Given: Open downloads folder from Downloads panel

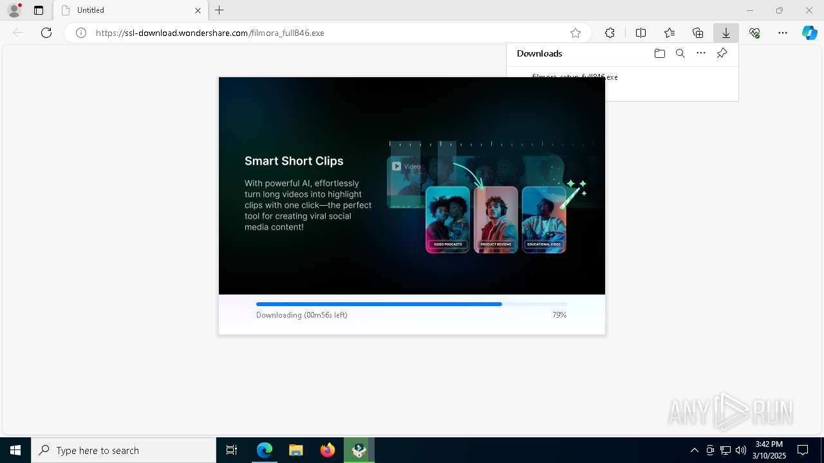Looking at the screenshot, I should [x=659, y=53].
